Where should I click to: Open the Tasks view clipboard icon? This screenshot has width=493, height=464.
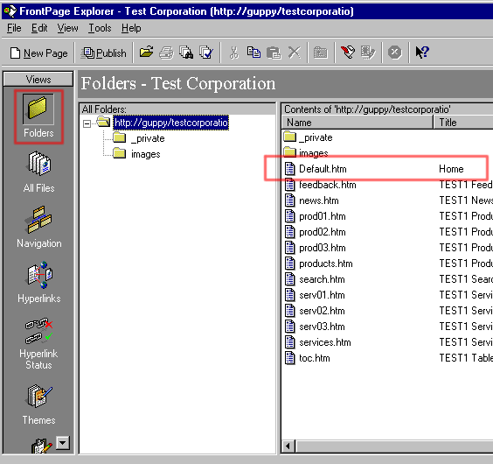coord(41,446)
